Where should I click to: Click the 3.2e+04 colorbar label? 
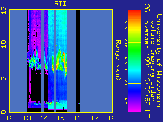(x=126, y=63)
